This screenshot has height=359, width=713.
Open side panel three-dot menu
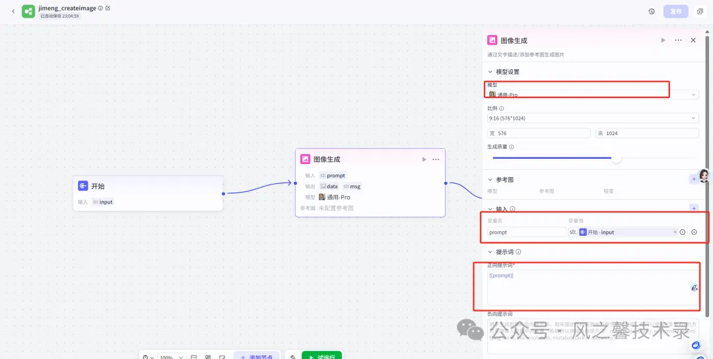(678, 40)
